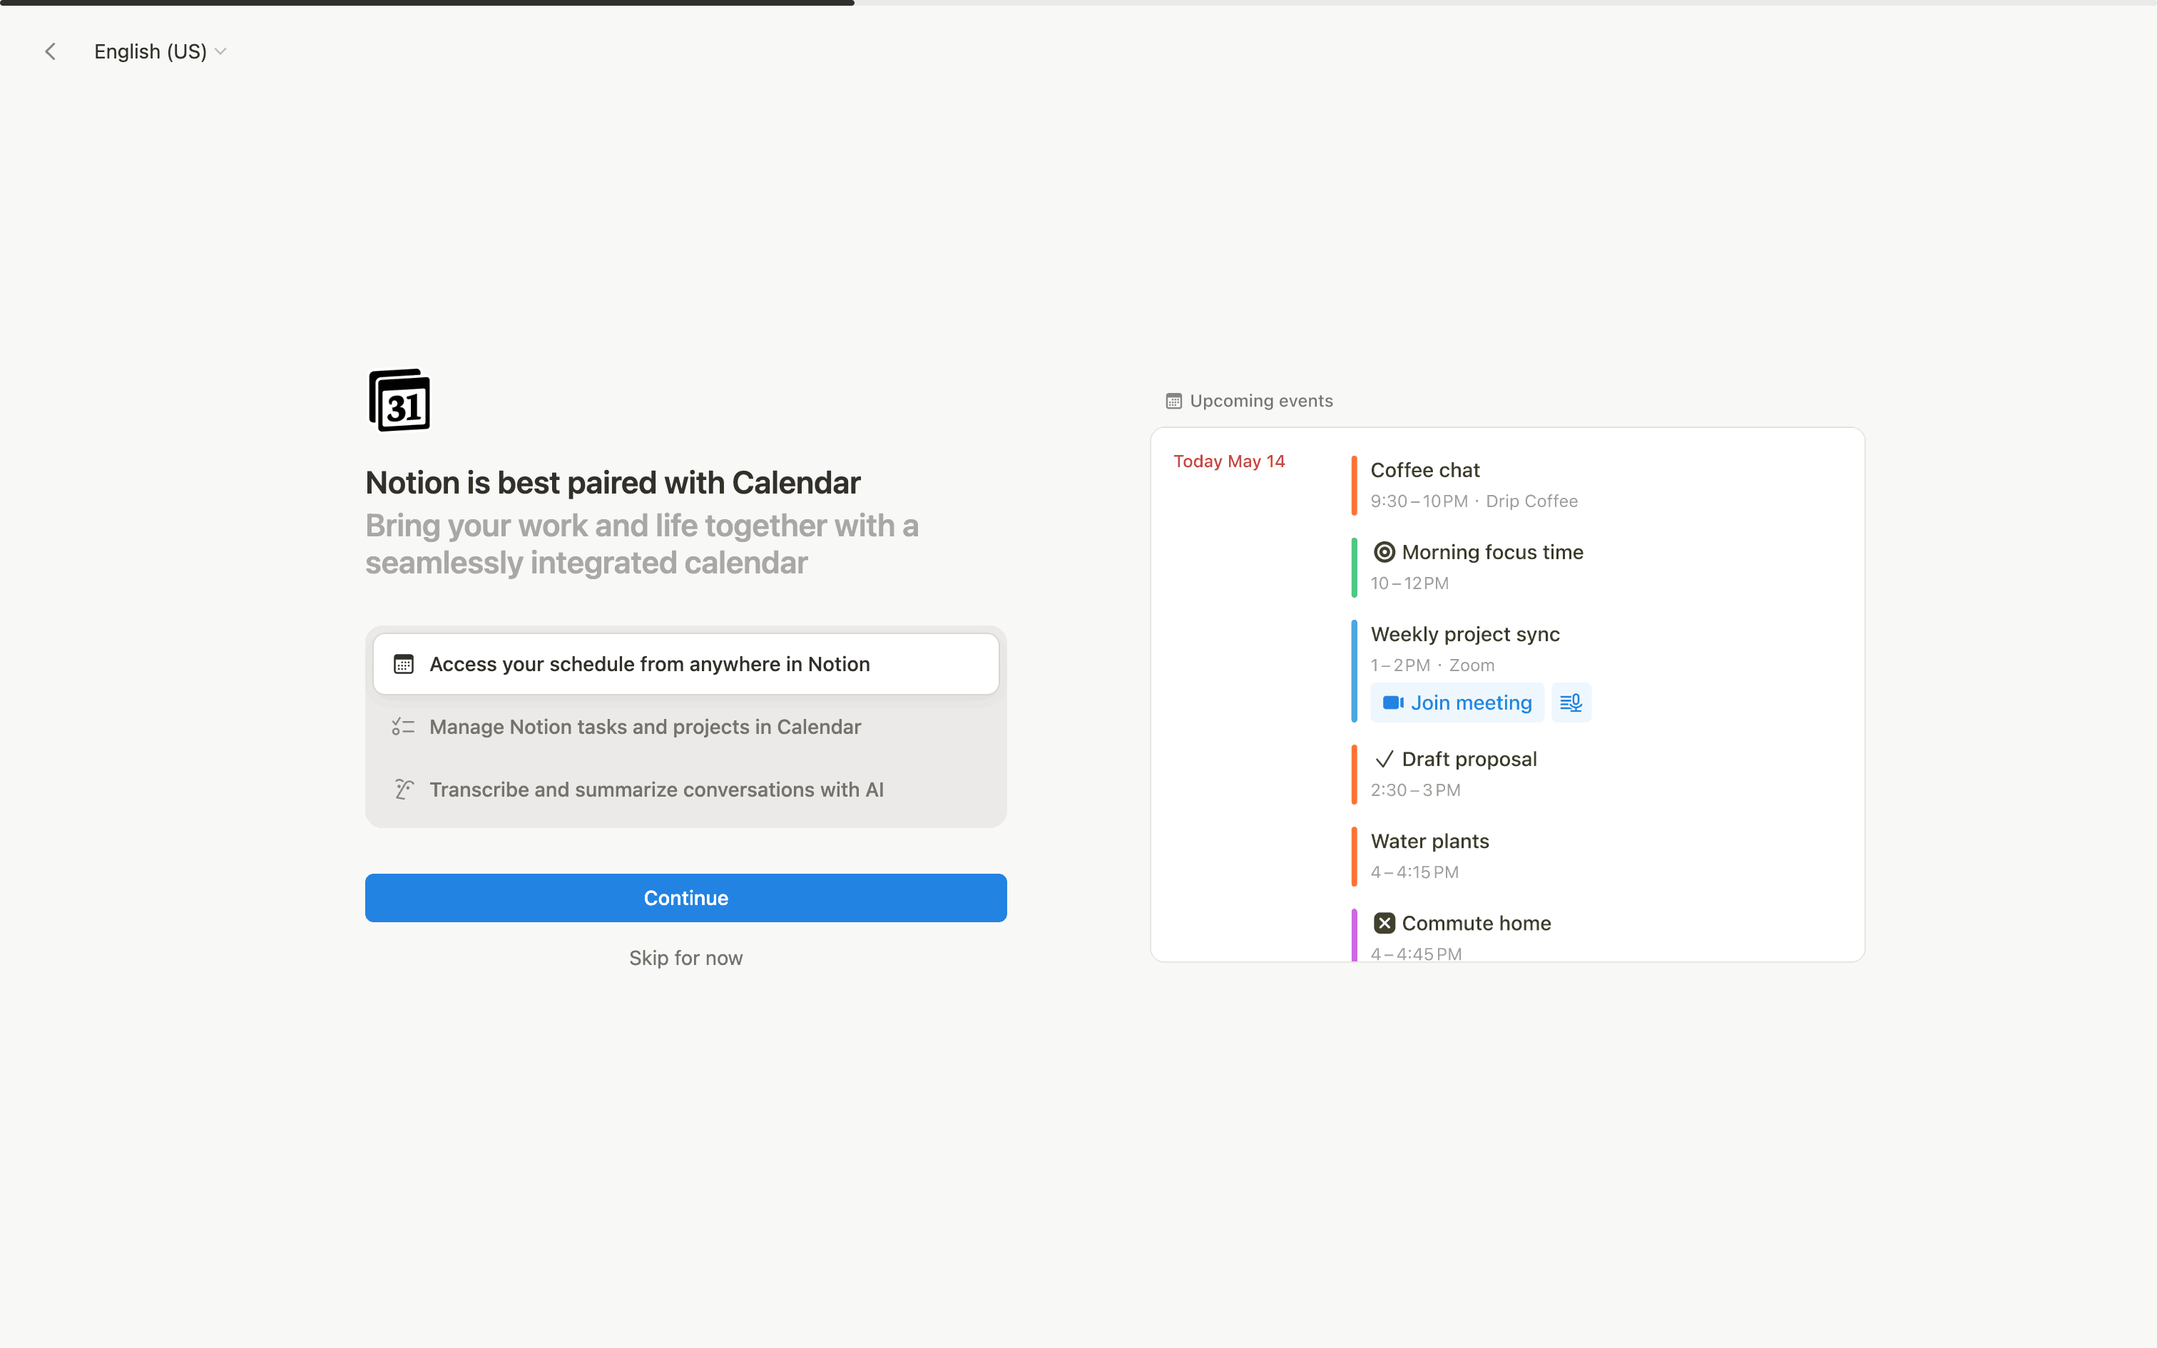Open the Coffee chat event

coord(1424,471)
